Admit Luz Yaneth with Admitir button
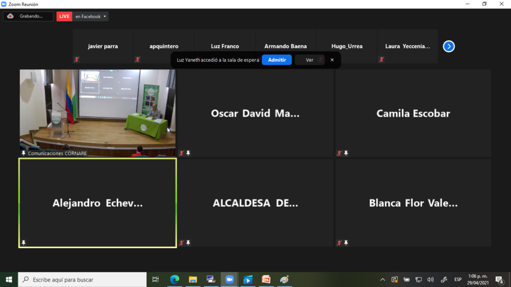 point(276,60)
